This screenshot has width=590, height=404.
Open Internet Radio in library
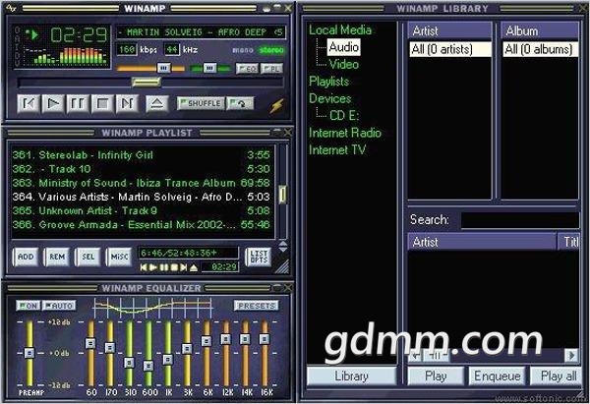pyautogui.click(x=345, y=133)
